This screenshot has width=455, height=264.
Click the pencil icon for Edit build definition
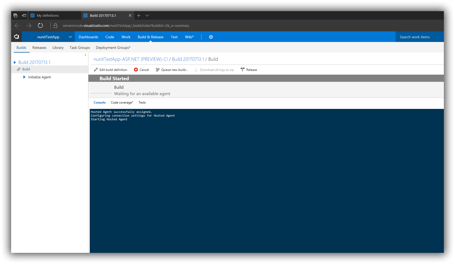[x=96, y=70]
